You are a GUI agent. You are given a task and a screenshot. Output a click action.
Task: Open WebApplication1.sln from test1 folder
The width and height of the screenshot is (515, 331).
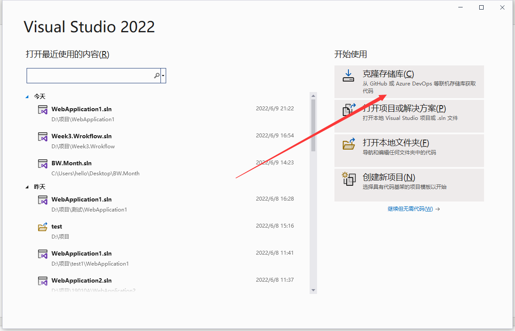pos(166,258)
